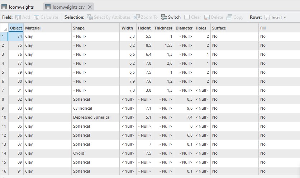Close the loomweights.csv tab
Viewport: 300px width, 178px height.
(x=90, y=7)
